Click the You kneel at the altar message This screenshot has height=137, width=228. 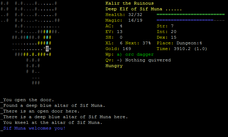(x=53, y=122)
